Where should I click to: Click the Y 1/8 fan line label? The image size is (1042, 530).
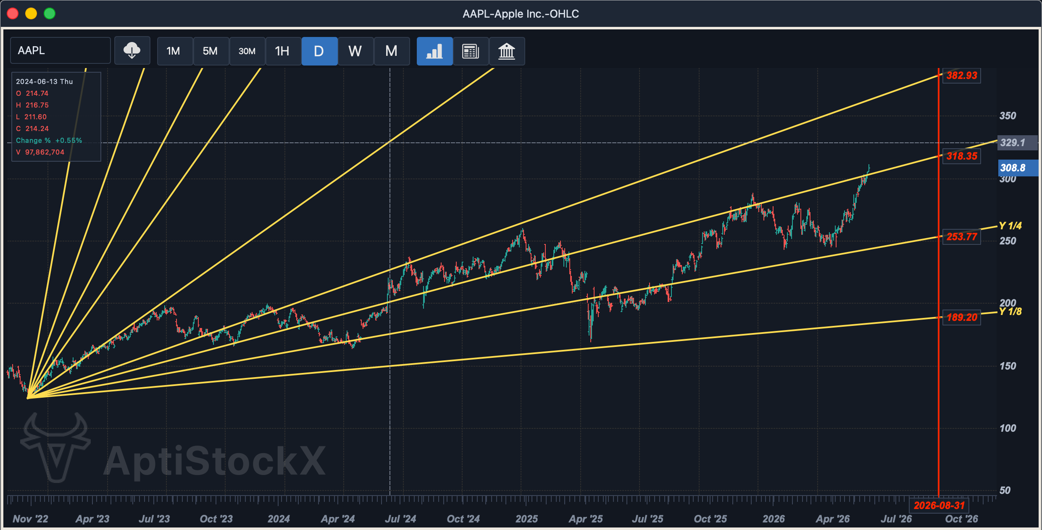1010,312
